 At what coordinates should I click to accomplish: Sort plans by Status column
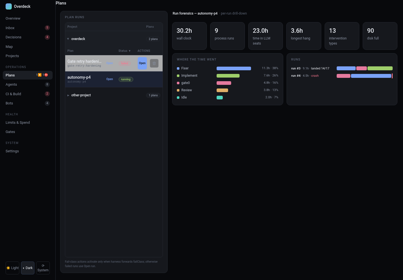[x=125, y=51]
